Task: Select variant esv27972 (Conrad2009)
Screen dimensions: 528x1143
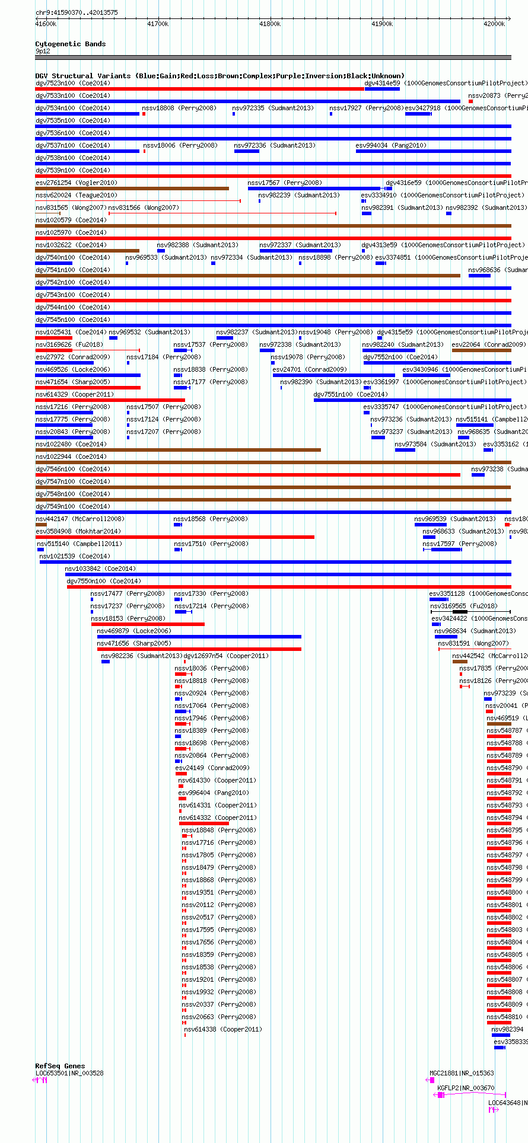Action: coord(73,357)
